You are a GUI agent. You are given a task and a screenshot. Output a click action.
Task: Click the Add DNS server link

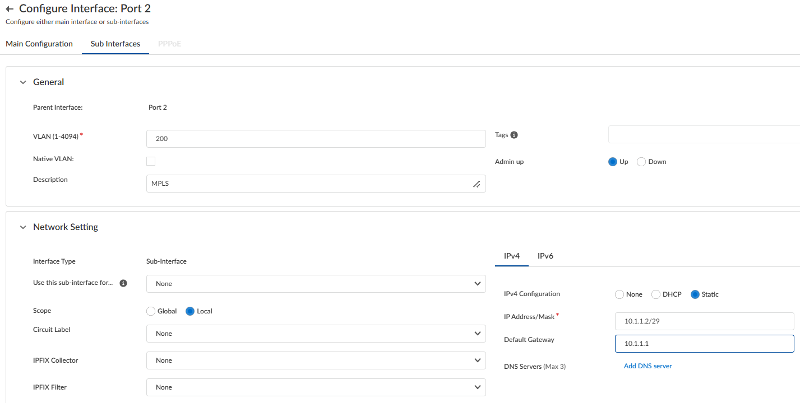(648, 366)
